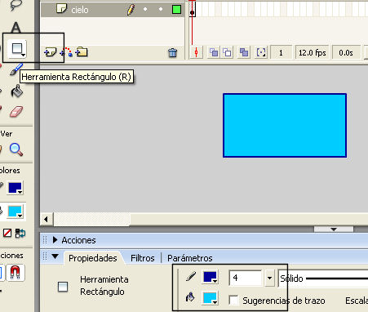Add a motion guide layer

tap(66, 52)
